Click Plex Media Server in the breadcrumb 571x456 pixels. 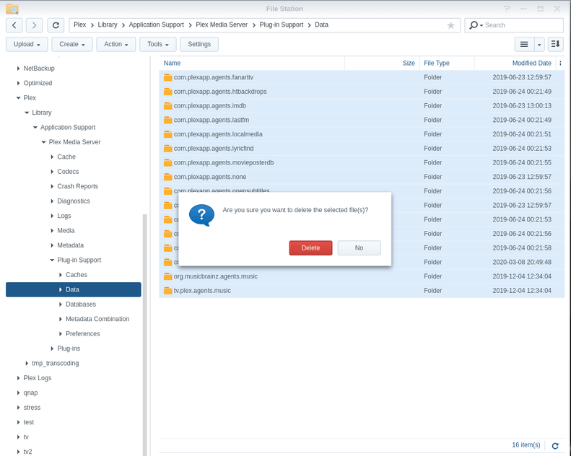click(x=222, y=25)
